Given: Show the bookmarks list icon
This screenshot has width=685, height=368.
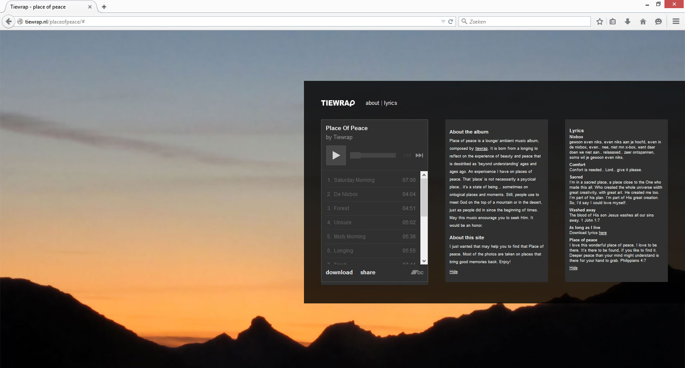Looking at the screenshot, I should point(613,21).
